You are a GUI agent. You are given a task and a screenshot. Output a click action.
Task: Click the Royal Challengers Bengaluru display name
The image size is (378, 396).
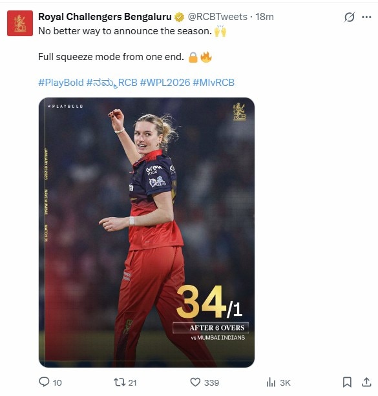click(105, 17)
